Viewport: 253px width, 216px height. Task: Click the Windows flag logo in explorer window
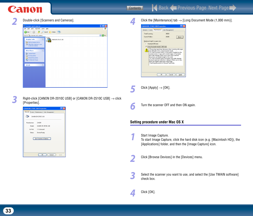click(105, 29)
